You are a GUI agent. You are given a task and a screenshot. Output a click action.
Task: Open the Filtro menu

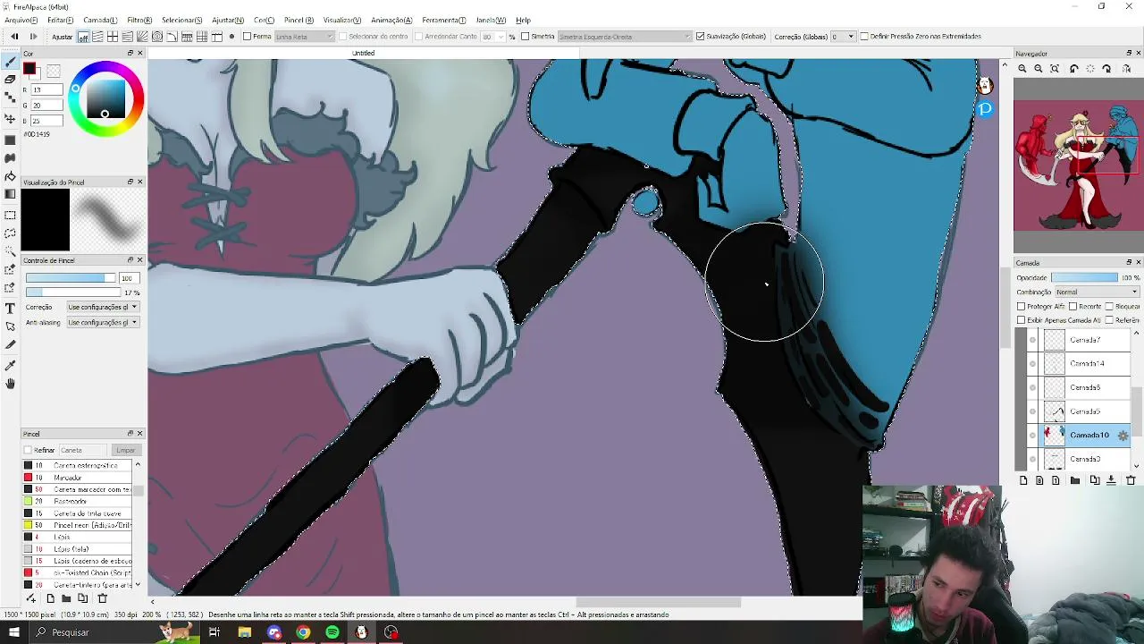(x=139, y=20)
